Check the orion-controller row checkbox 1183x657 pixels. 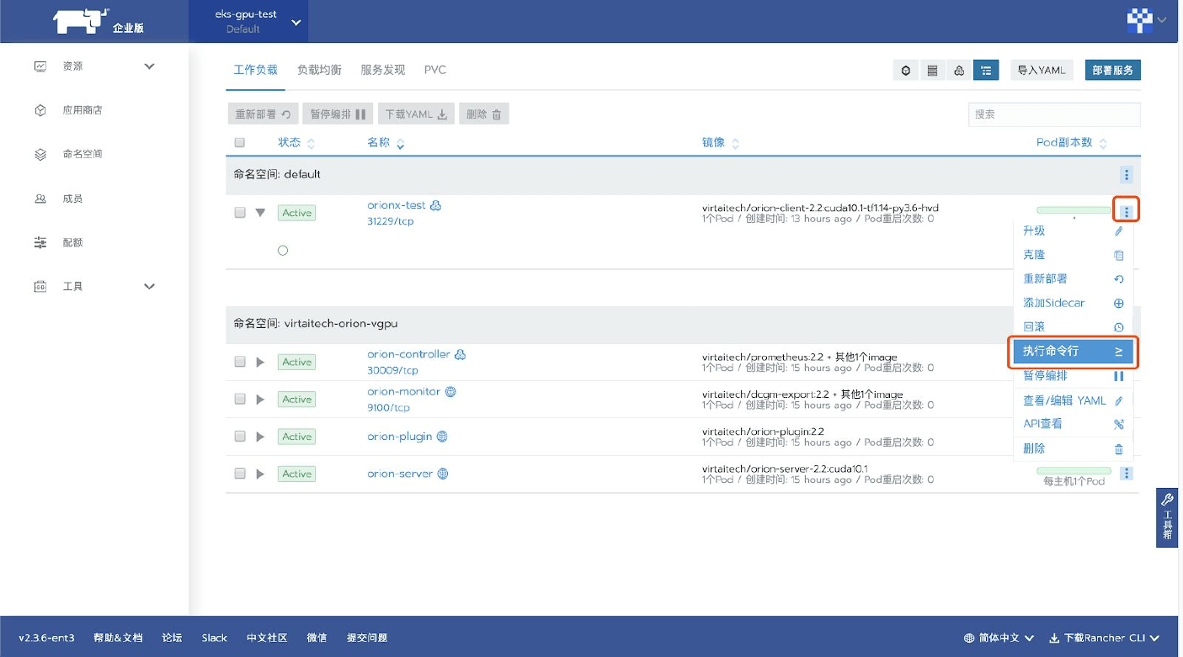pyautogui.click(x=239, y=361)
